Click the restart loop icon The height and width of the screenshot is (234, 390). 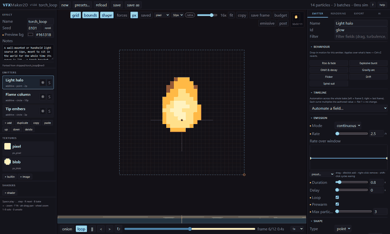(119, 229)
